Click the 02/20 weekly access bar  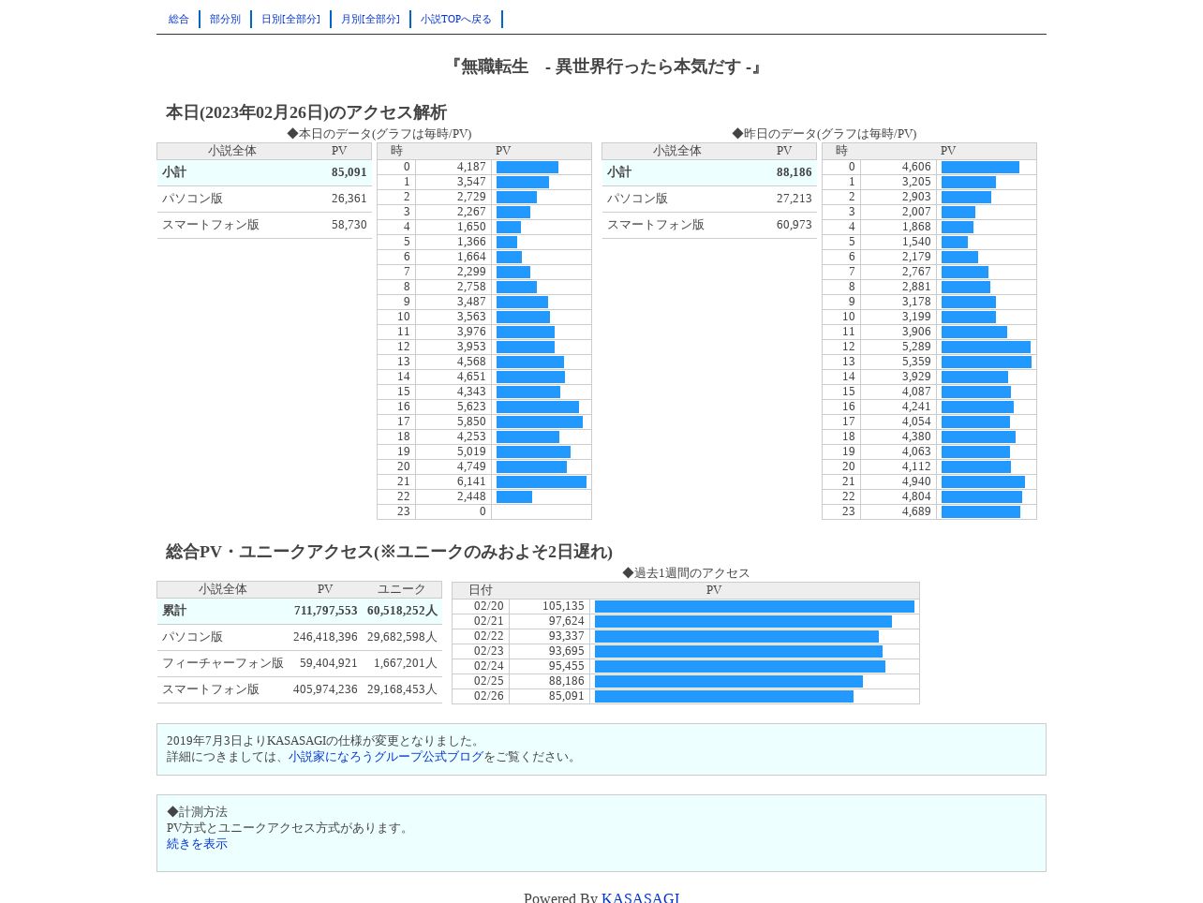pos(754,607)
